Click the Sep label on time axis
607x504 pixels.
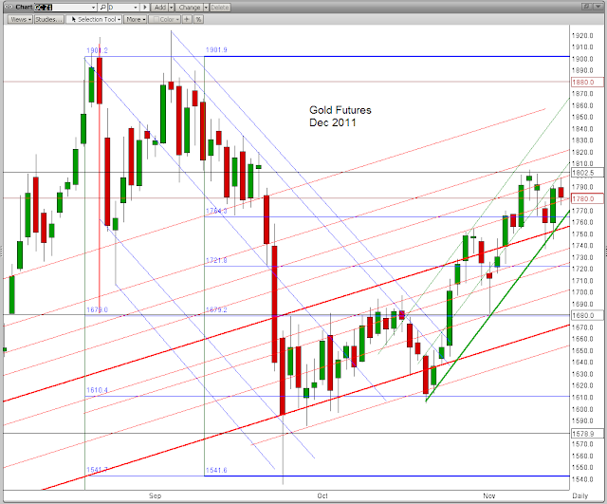coord(155,495)
